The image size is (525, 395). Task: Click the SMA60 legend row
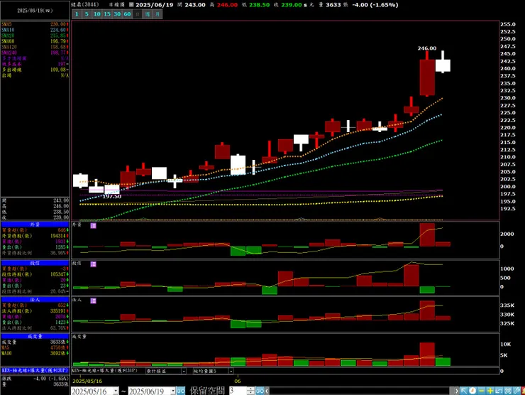(35, 41)
